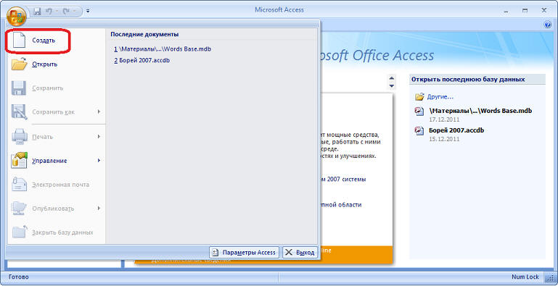Click the Опубликовать menu entry
Screen dimensions: 558x286
tap(56, 209)
